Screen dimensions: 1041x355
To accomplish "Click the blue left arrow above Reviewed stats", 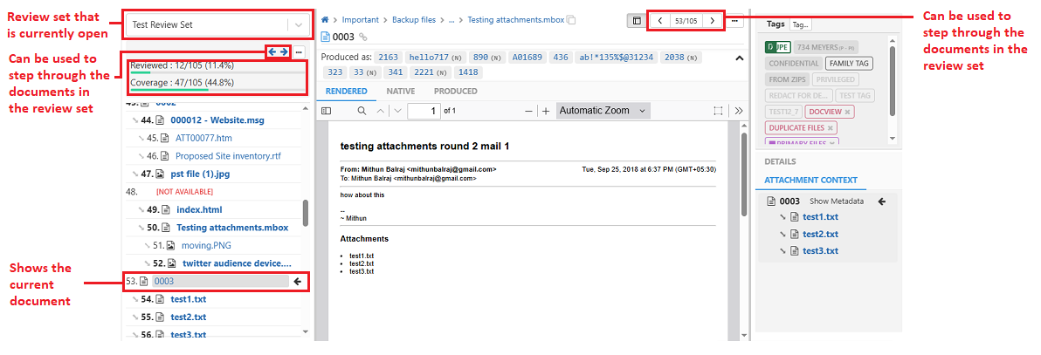I will click(x=272, y=52).
